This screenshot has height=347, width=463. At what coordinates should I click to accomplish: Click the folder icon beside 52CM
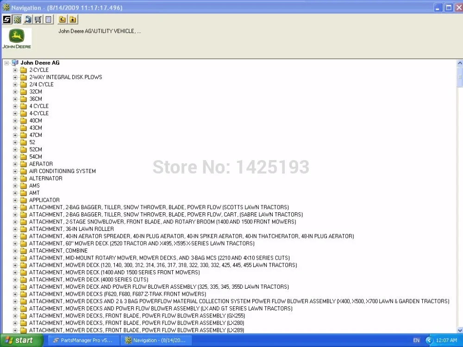[24, 149]
